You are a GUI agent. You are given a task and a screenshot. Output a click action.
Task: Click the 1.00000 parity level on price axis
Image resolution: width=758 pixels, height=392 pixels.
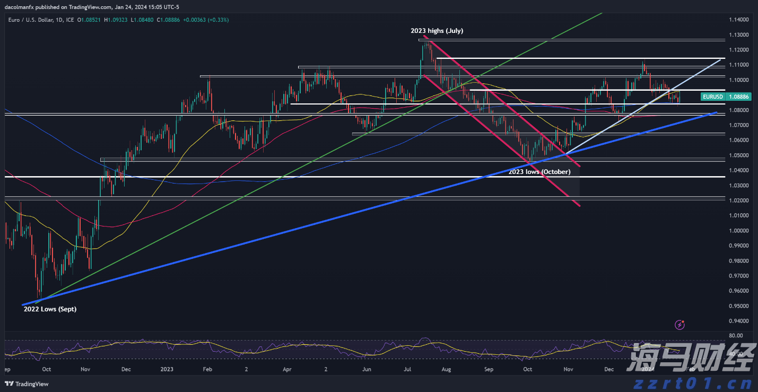[x=738, y=231]
